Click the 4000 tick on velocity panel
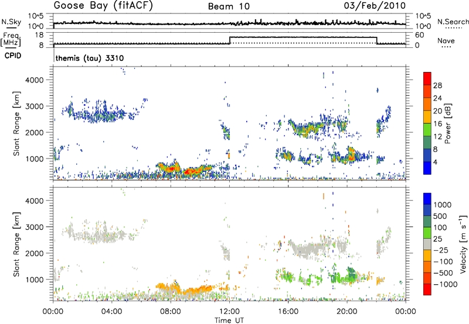 [36, 201]
